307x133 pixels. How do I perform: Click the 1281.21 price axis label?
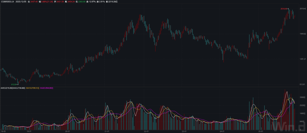(x=303, y=59)
